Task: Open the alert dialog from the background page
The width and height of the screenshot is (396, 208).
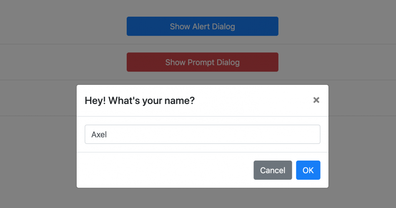Action: coord(202,26)
